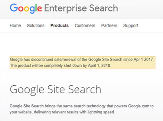Open the Home navigation item
Viewport: 163px width, 121px height.
[15, 25]
